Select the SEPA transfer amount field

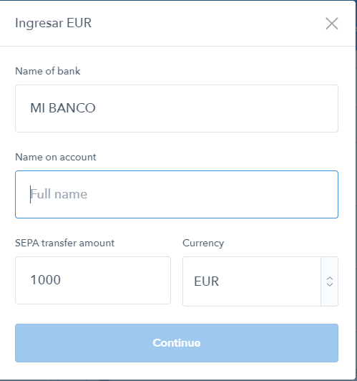(93, 280)
